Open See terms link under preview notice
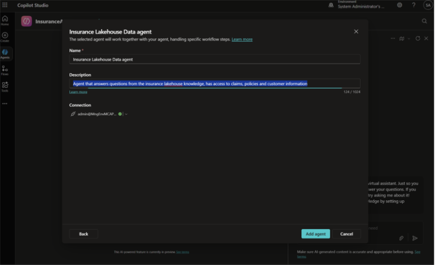The image size is (435, 265). 183,252
